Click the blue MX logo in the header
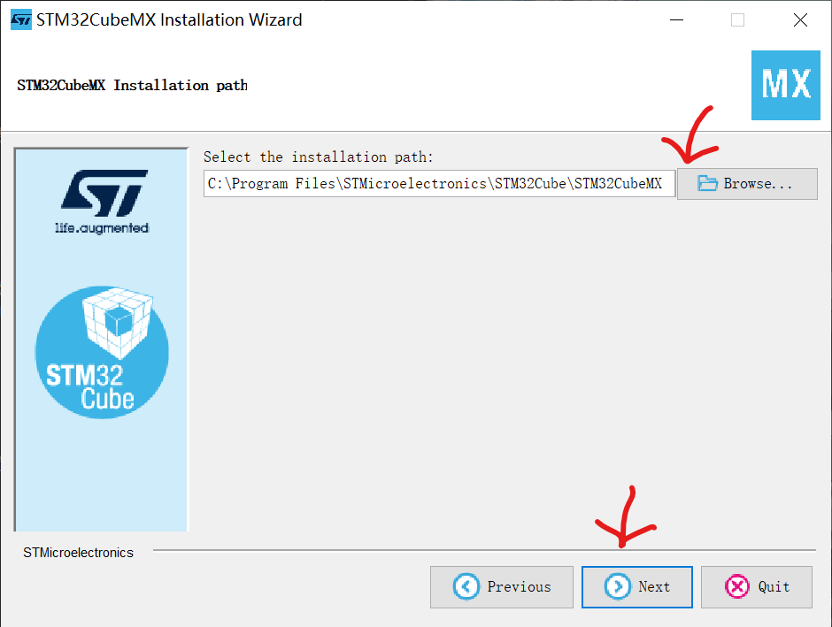Viewport: 832px width, 627px height. (786, 85)
